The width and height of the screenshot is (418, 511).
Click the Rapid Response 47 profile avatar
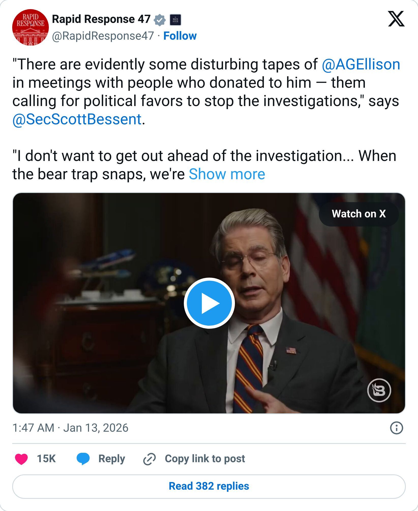click(31, 28)
